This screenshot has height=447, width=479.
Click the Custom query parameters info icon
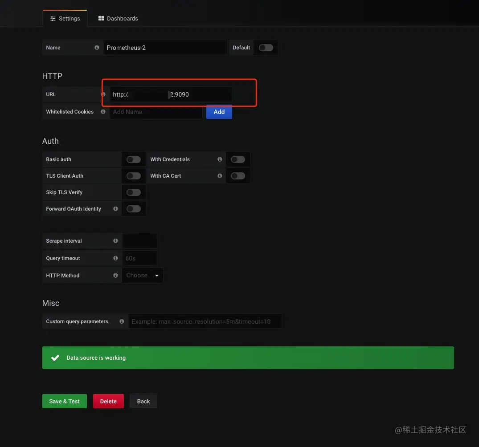pos(122,321)
